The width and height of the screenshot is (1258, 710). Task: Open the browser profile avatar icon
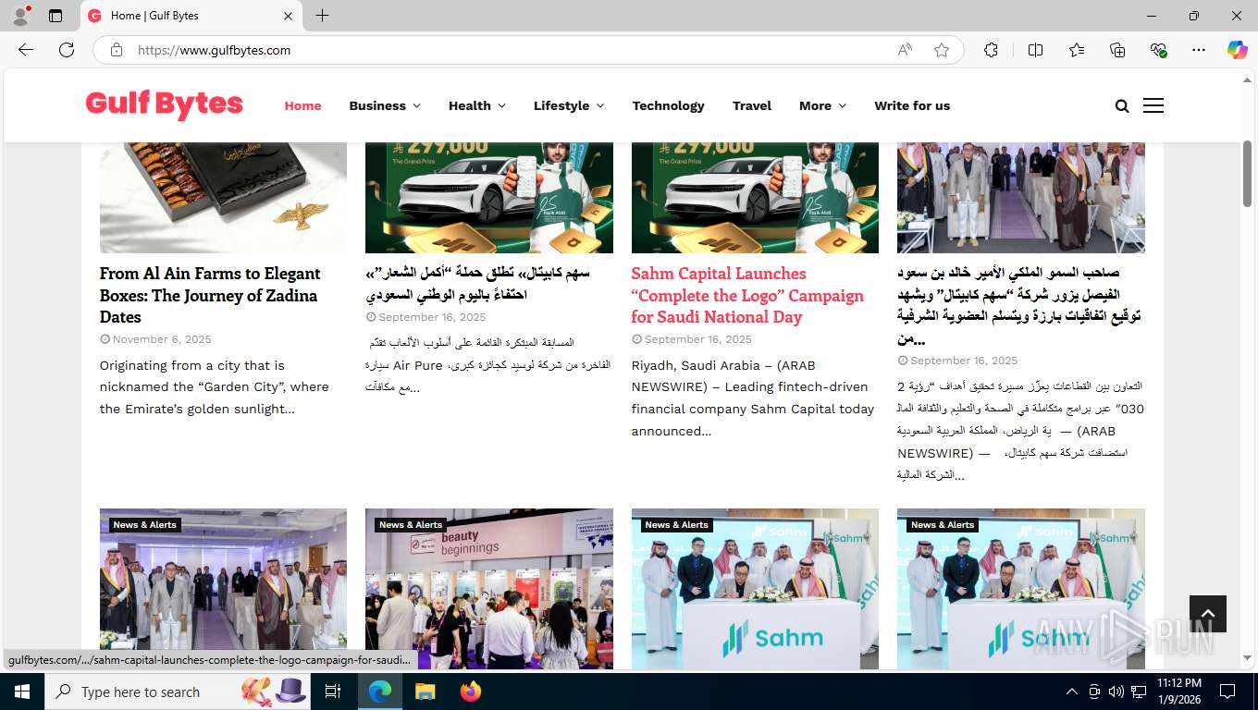click(x=20, y=16)
